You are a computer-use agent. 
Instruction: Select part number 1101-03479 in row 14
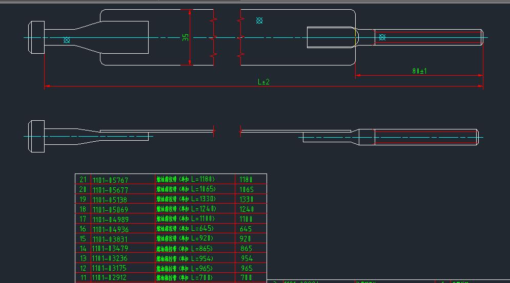pos(110,249)
